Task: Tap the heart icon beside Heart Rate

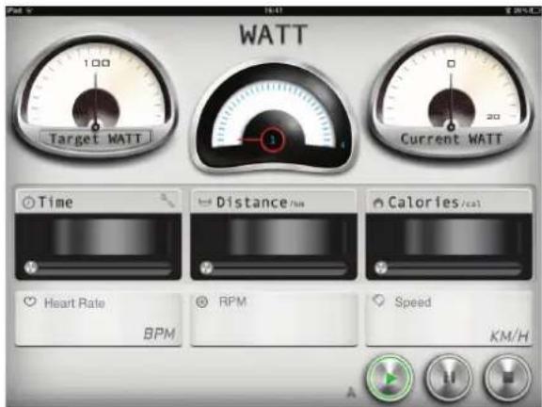Action: (x=30, y=301)
